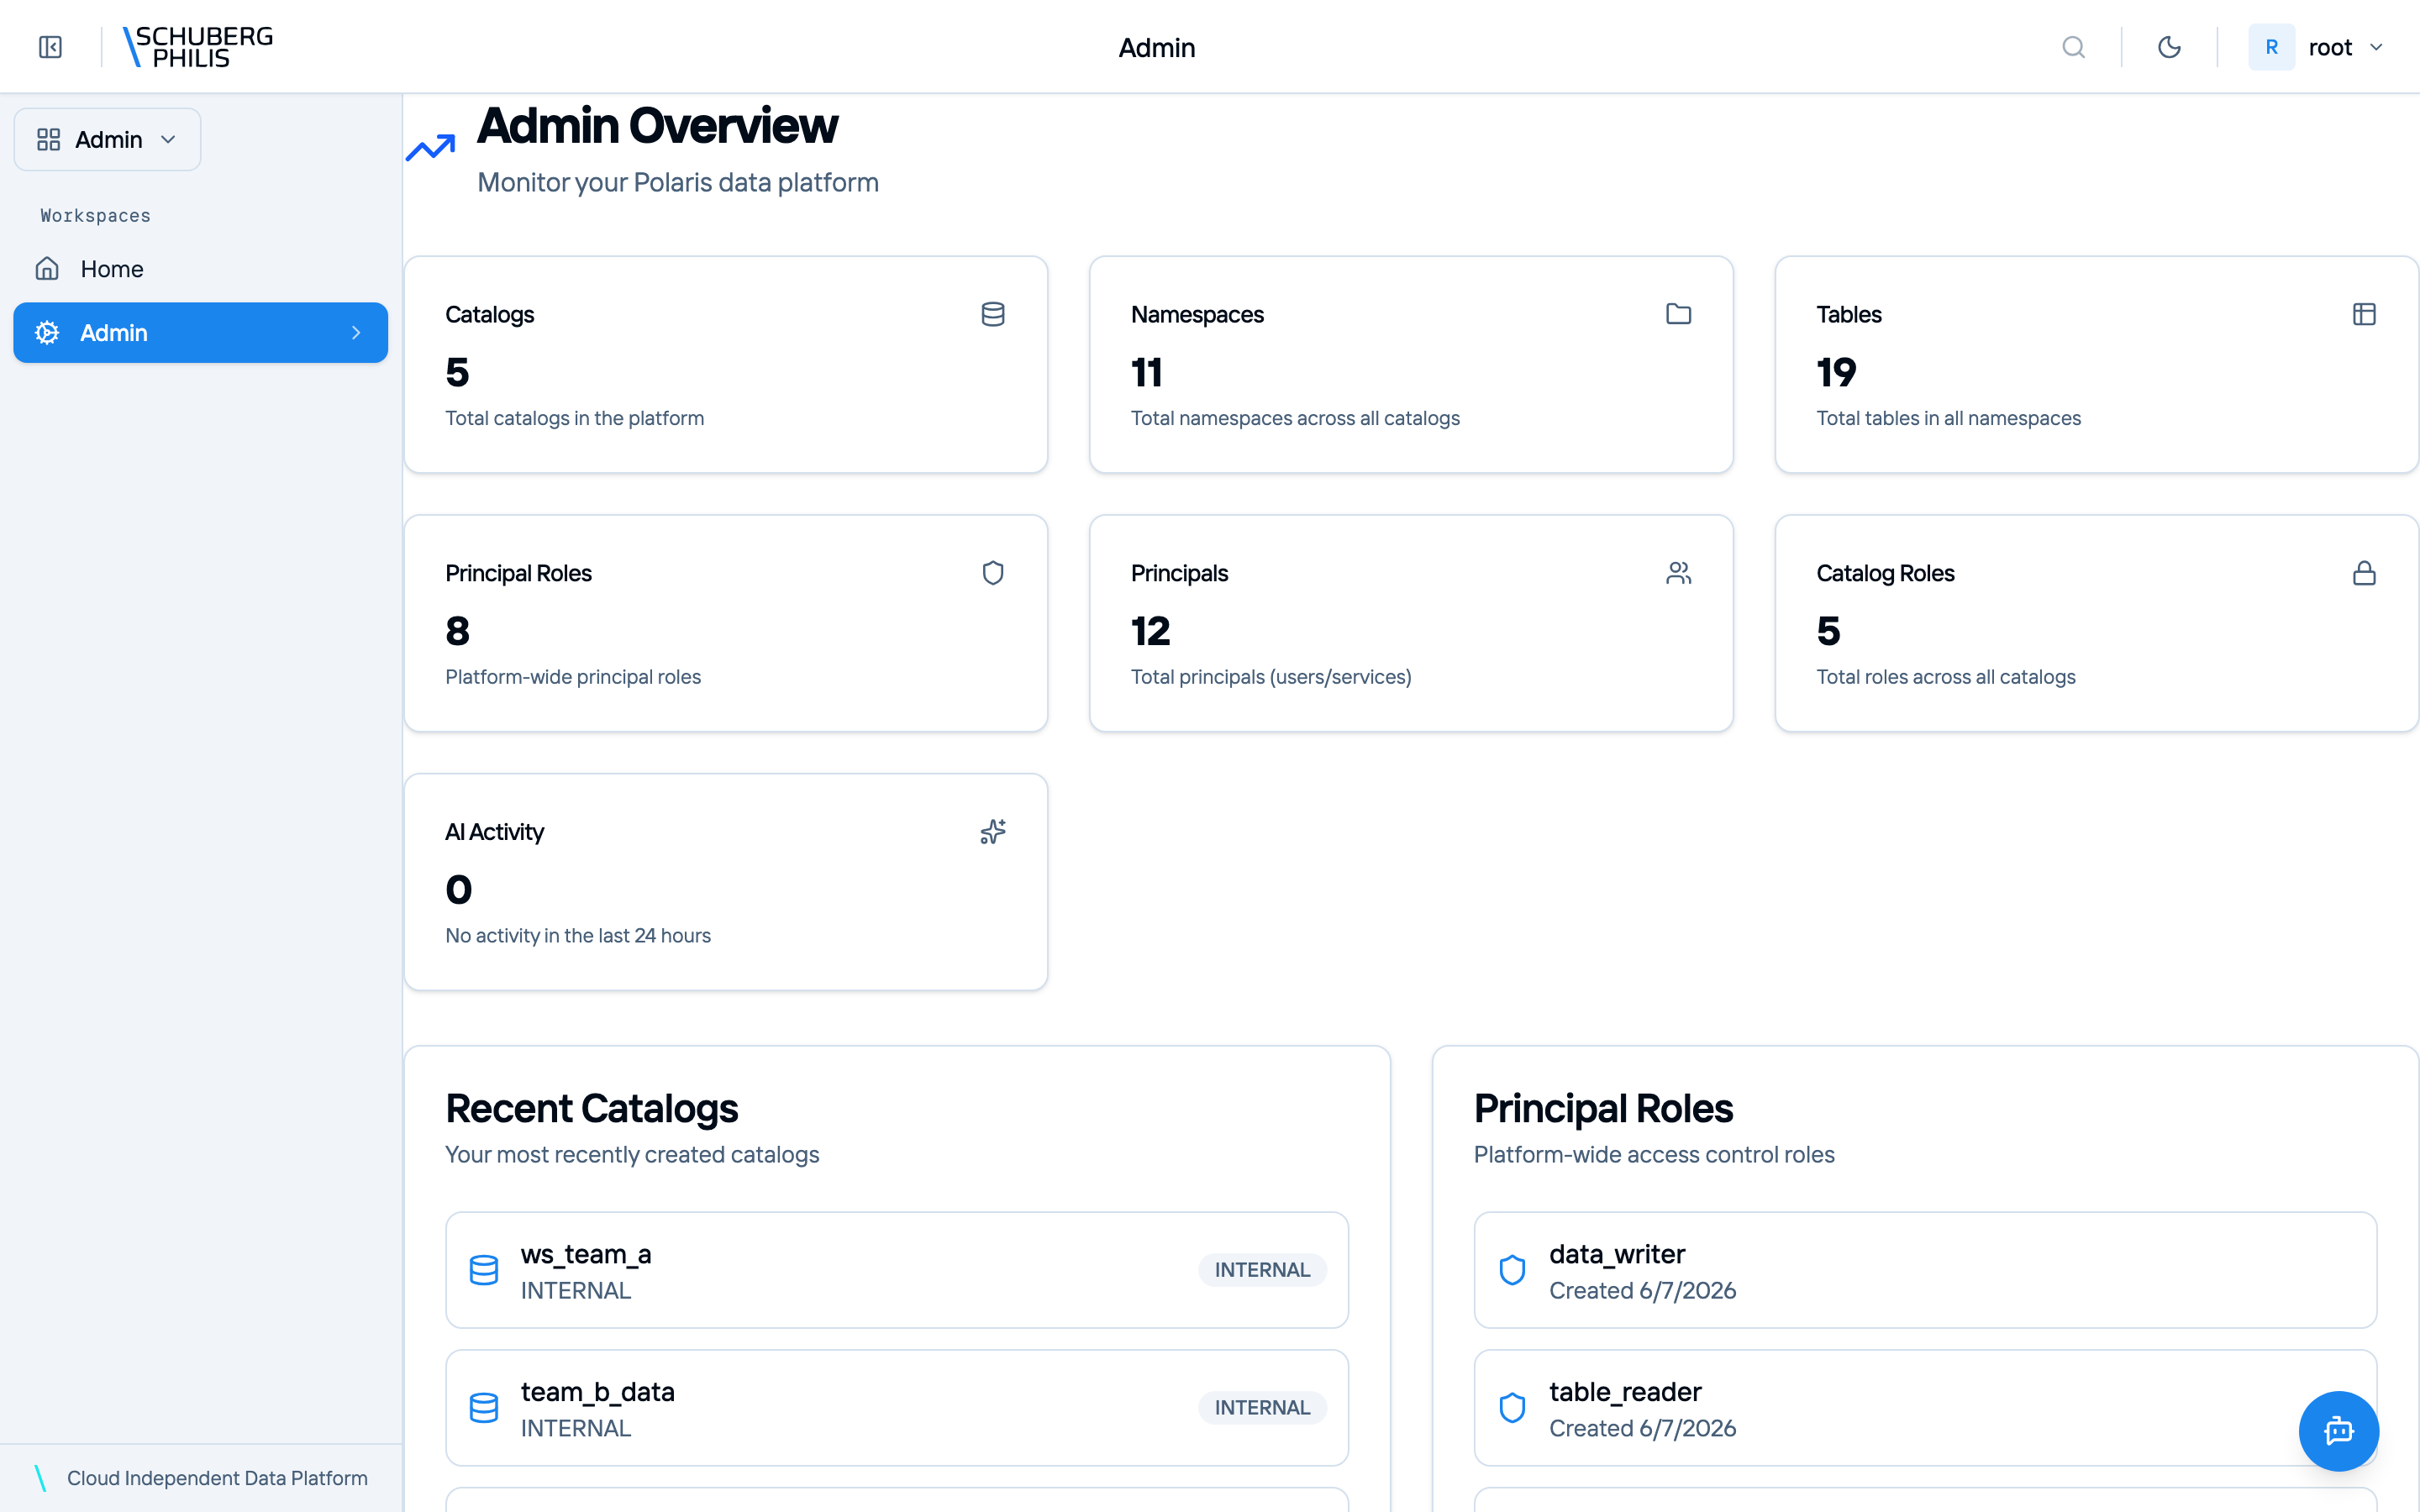The height and width of the screenshot is (1512, 2420).
Task: Click Cloud Independent Data Platform footer
Action: click(x=217, y=1478)
